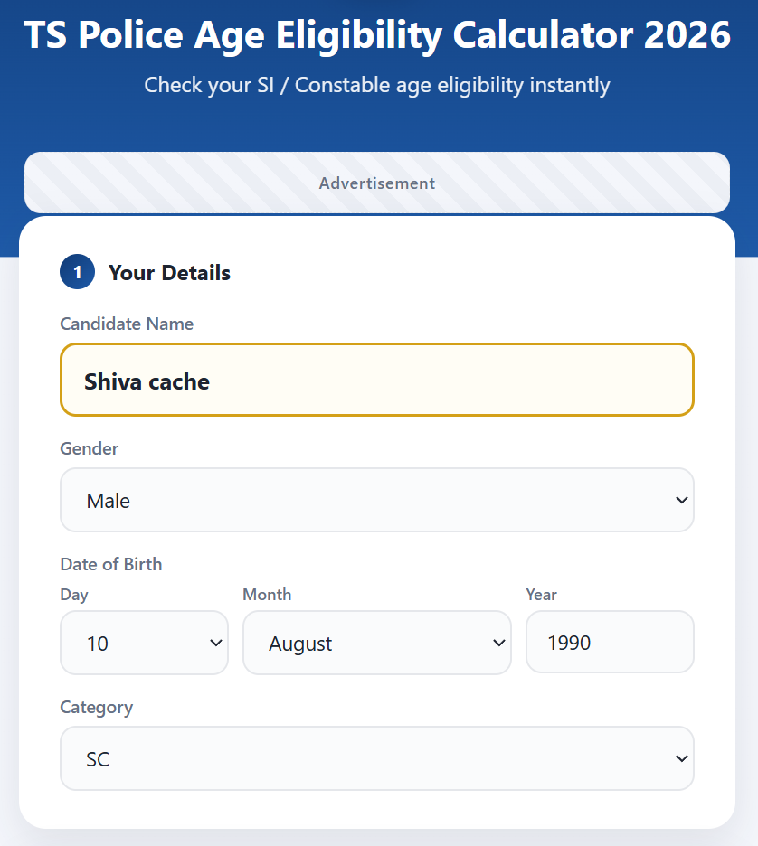Viewport: 758px width, 846px height.
Task: Click the Day dropdown chevron arrow
Action: [216, 644]
